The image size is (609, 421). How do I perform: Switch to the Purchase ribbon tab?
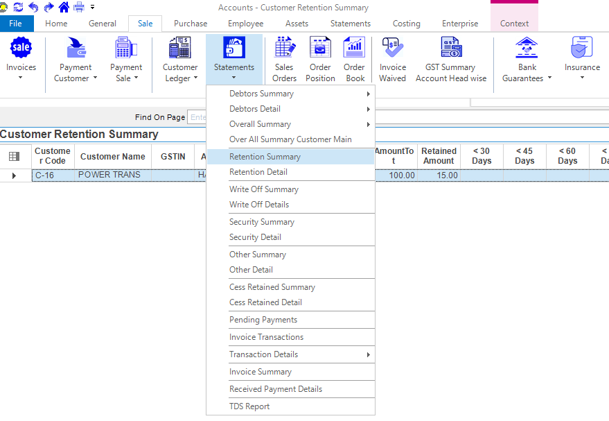[191, 24]
